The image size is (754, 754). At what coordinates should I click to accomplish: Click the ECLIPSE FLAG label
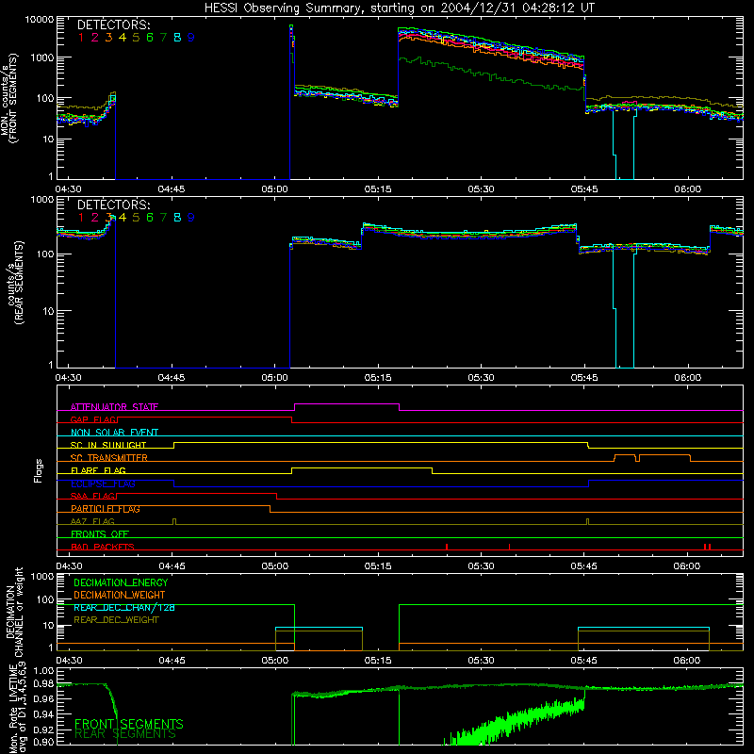[103, 484]
